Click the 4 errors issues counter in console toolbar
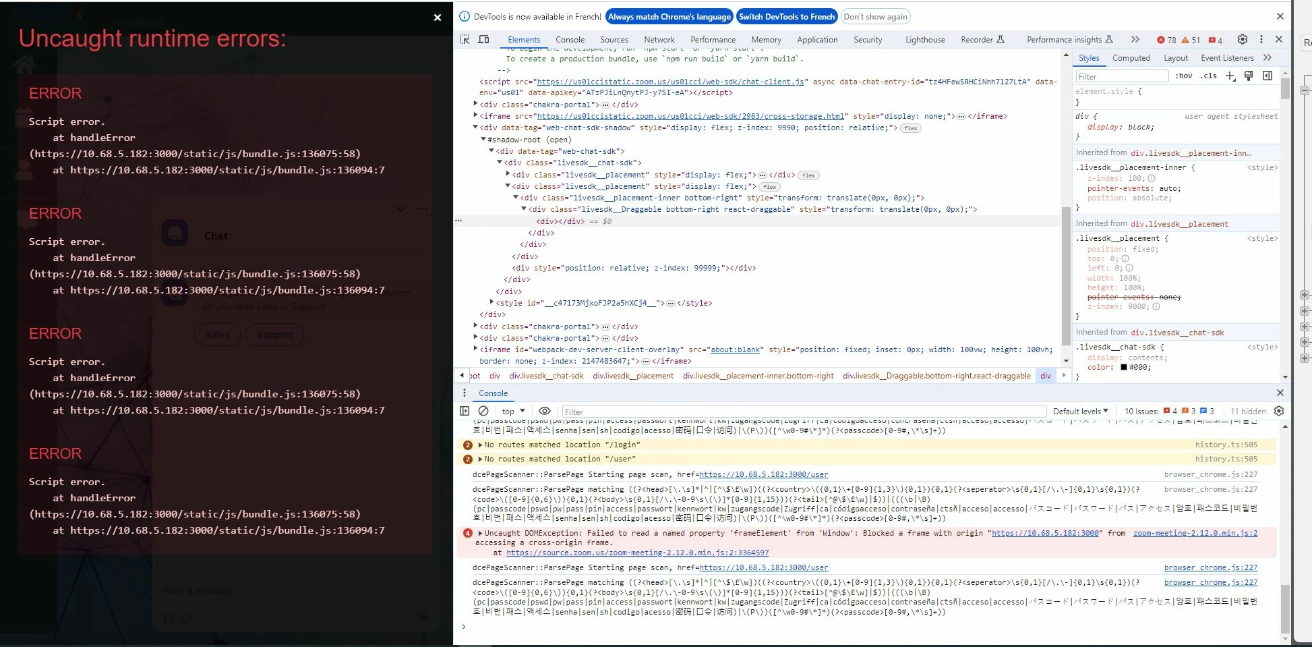The image size is (1312, 647). (x=1170, y=411)
